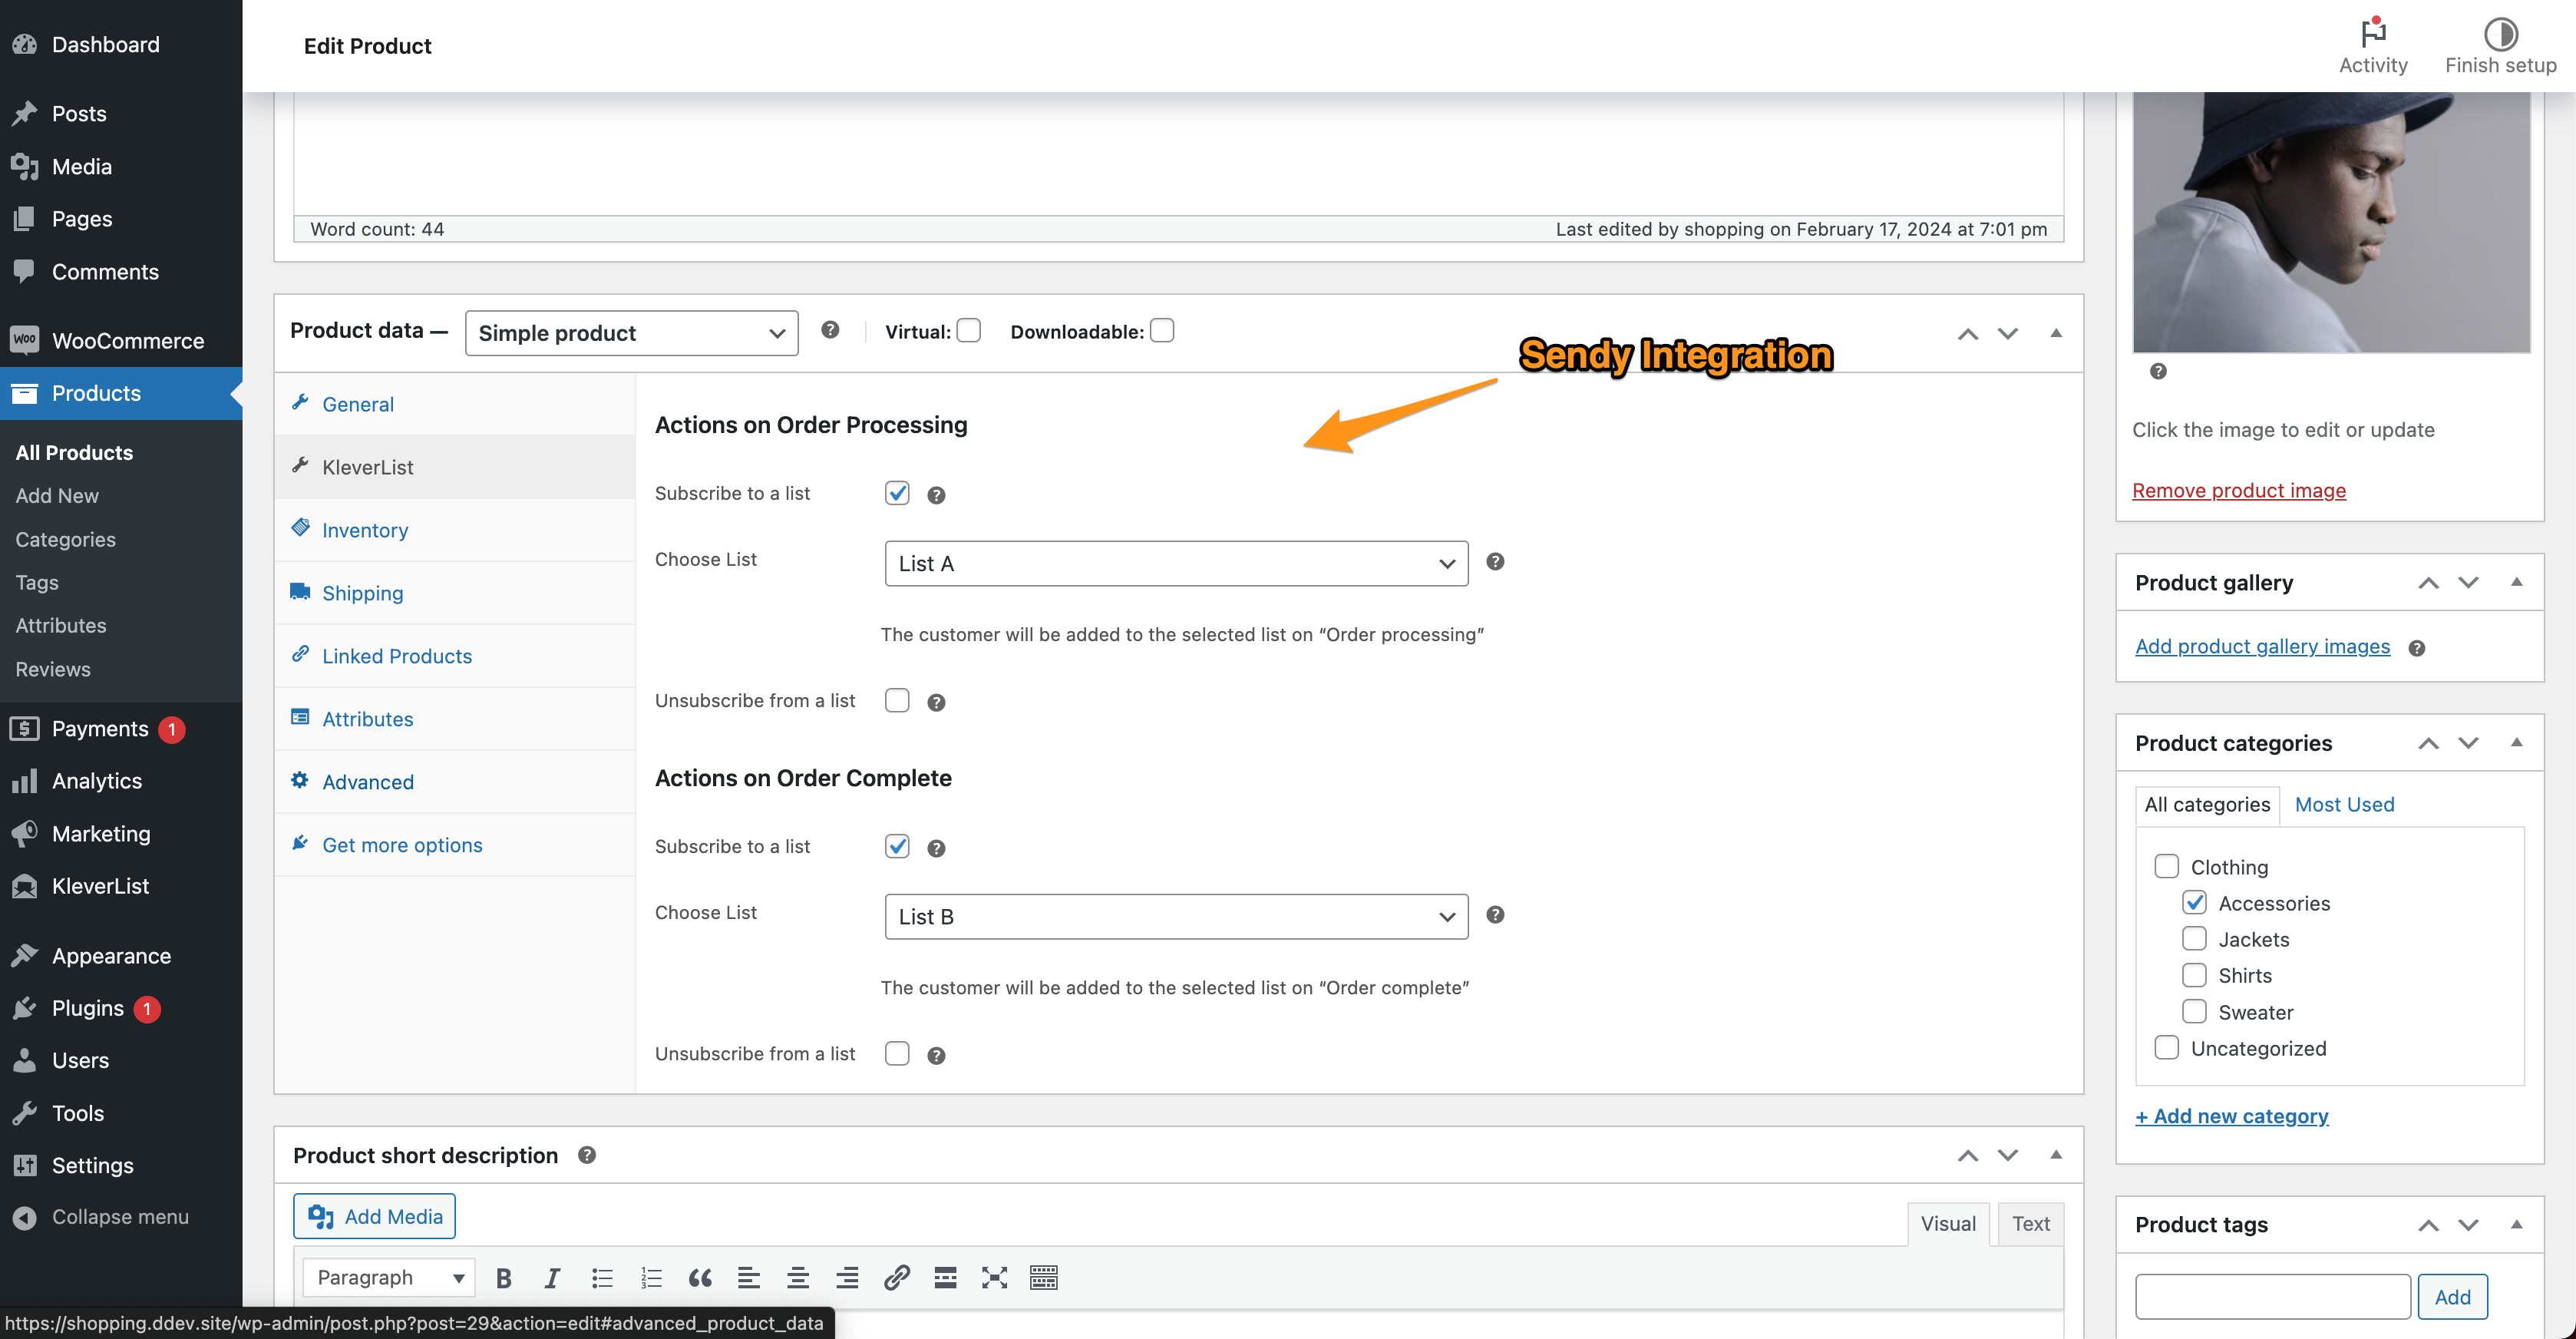Click help icon for Processing Unsubscribe from a list

(936, 702)
